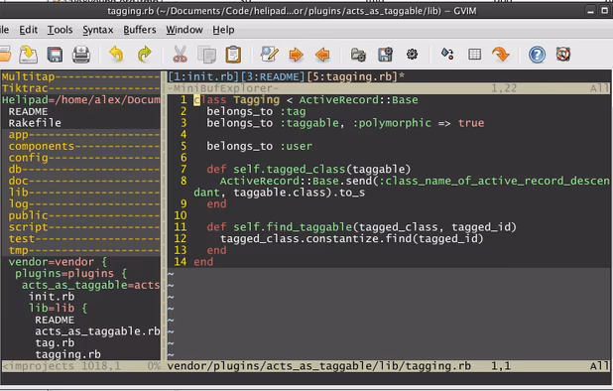The image size is (613, 391).
Task: Open init.rb in the project tree
Action: 52,297
